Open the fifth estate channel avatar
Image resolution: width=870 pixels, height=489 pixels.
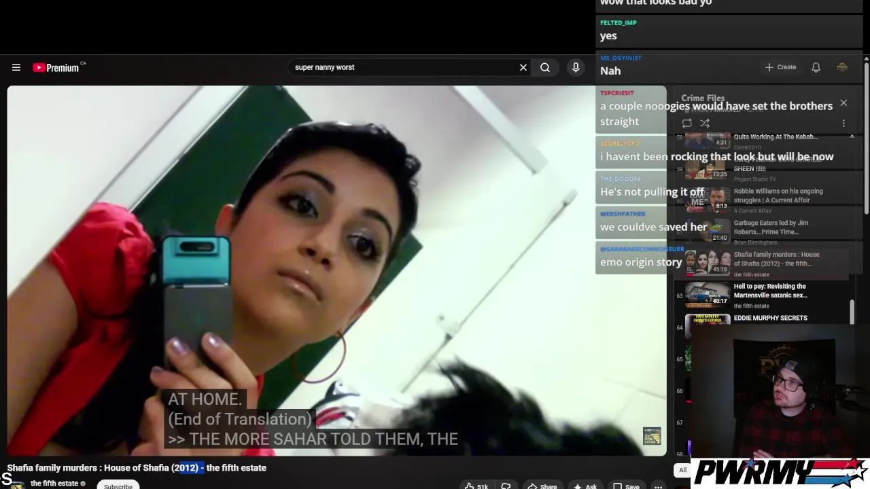point(16,484)
